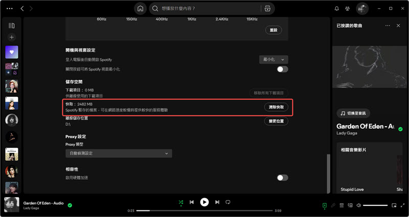Click 移除所有下載項目 button
Screen dimensions: 409x217
[x=269, y=93]
